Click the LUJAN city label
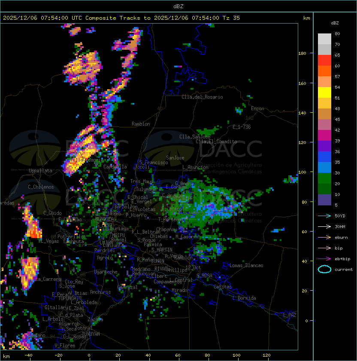357x361 pixels. click(106, 242)
